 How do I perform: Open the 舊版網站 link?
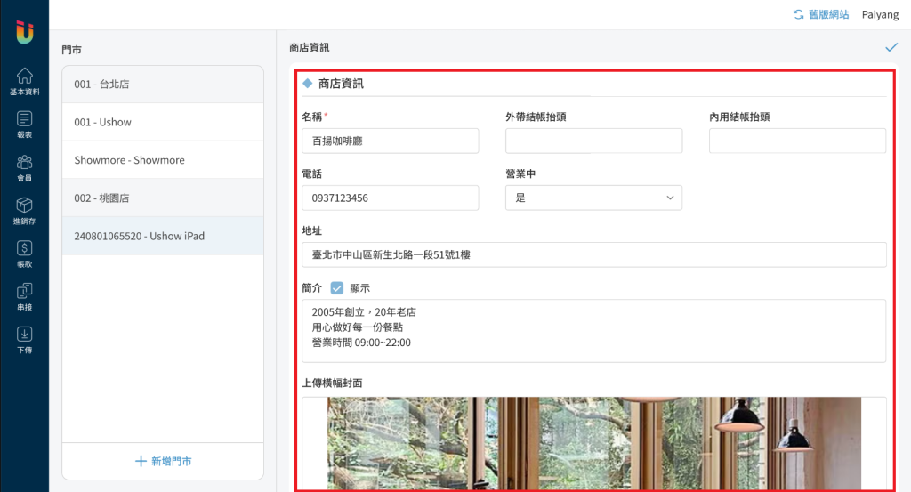[x=820, y=14]
